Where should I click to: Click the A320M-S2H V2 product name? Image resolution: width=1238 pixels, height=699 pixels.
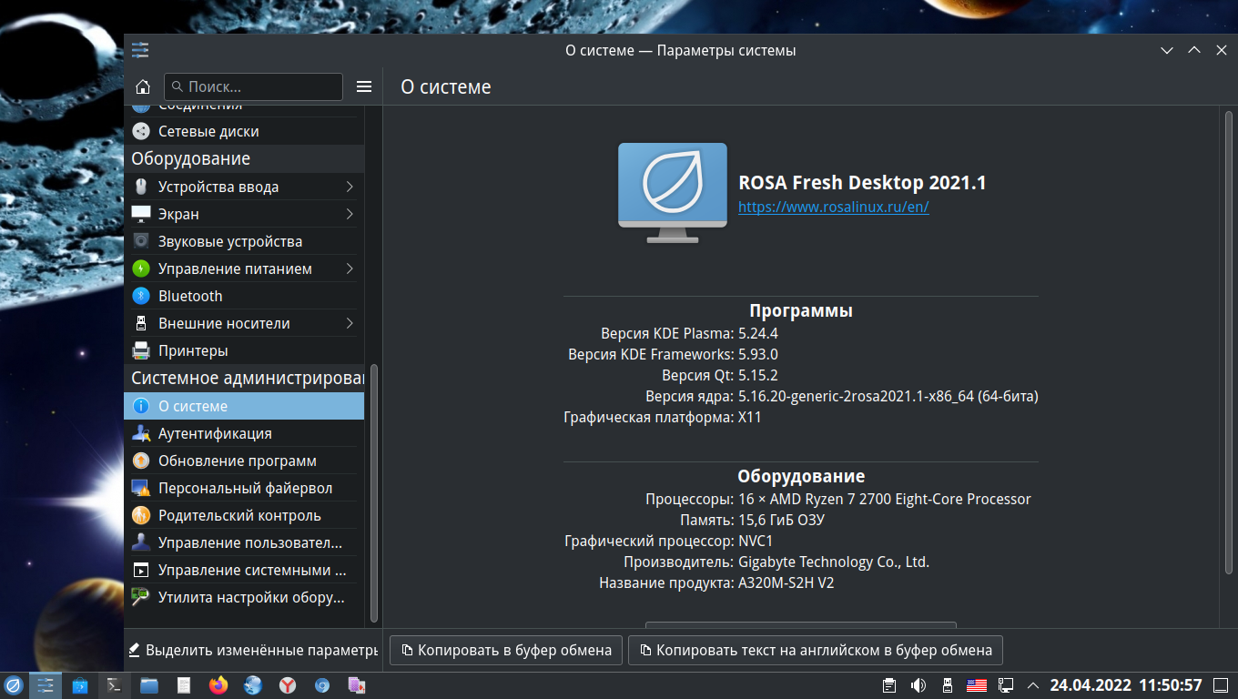pos(786,583)
